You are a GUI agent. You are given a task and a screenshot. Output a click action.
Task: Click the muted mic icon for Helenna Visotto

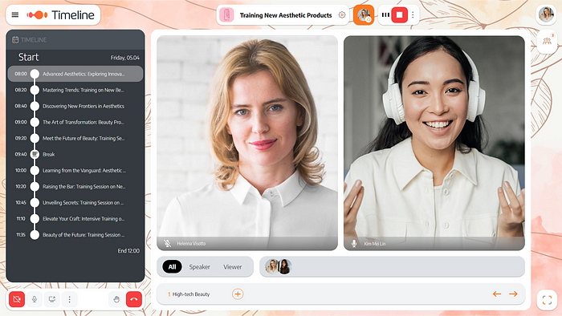pyautogui.click(x=167, y=243)
